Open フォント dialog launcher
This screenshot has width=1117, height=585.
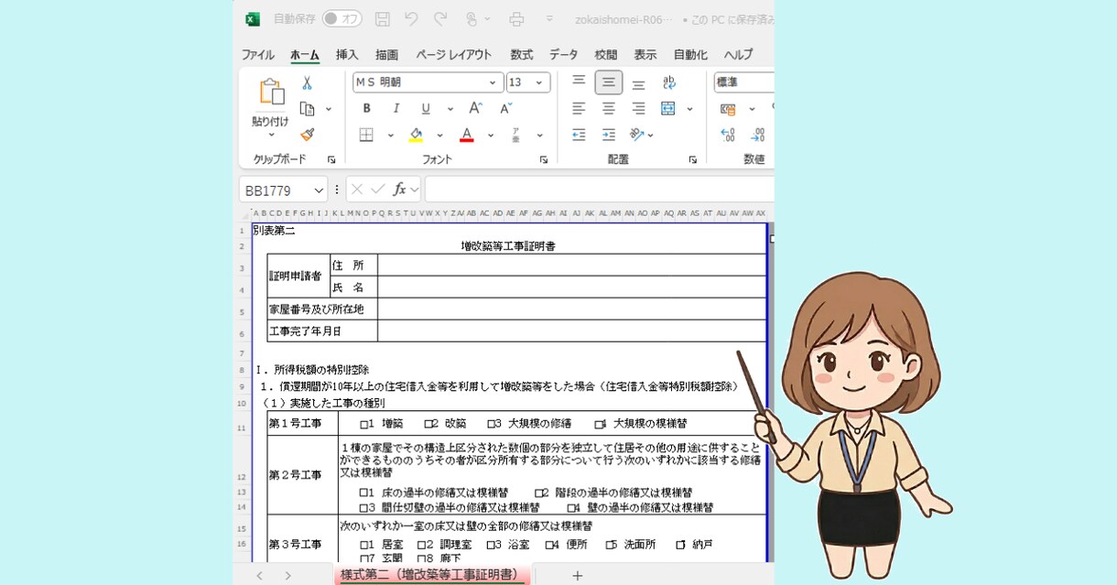point(543,159)
